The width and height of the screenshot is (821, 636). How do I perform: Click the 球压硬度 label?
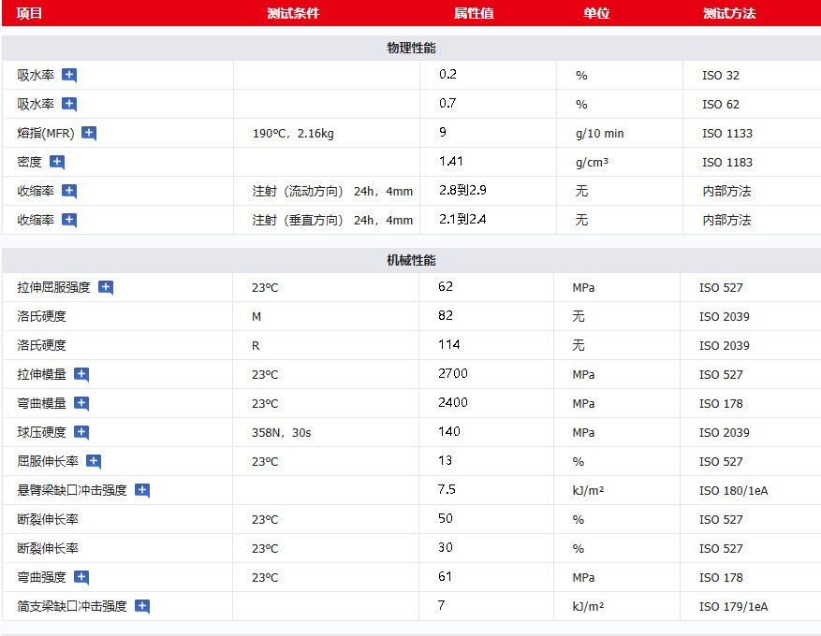(41, 432)
